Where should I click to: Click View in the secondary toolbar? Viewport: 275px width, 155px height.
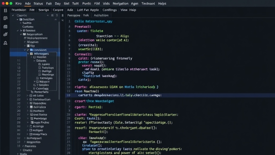tap(124, 10)
